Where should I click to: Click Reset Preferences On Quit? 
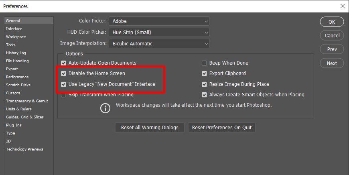(x=222, y=127)
